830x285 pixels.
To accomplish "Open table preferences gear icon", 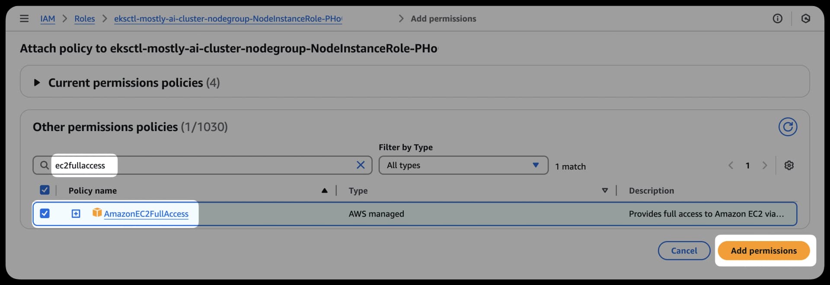I will (x=789, y=166).
